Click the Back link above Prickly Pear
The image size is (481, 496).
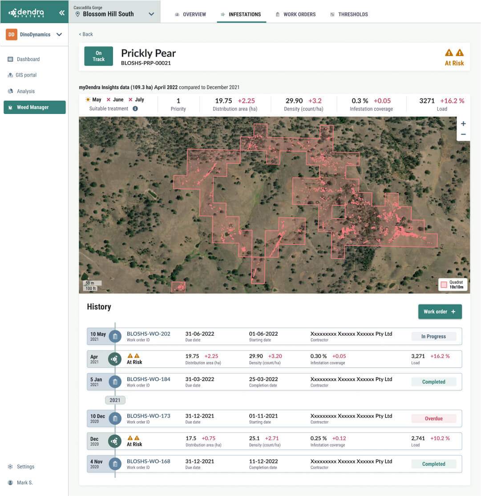[x=86, y=34]
